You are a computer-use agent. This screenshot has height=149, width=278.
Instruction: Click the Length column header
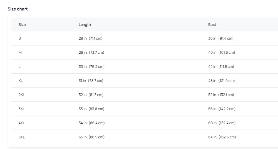tap(85, 24)
